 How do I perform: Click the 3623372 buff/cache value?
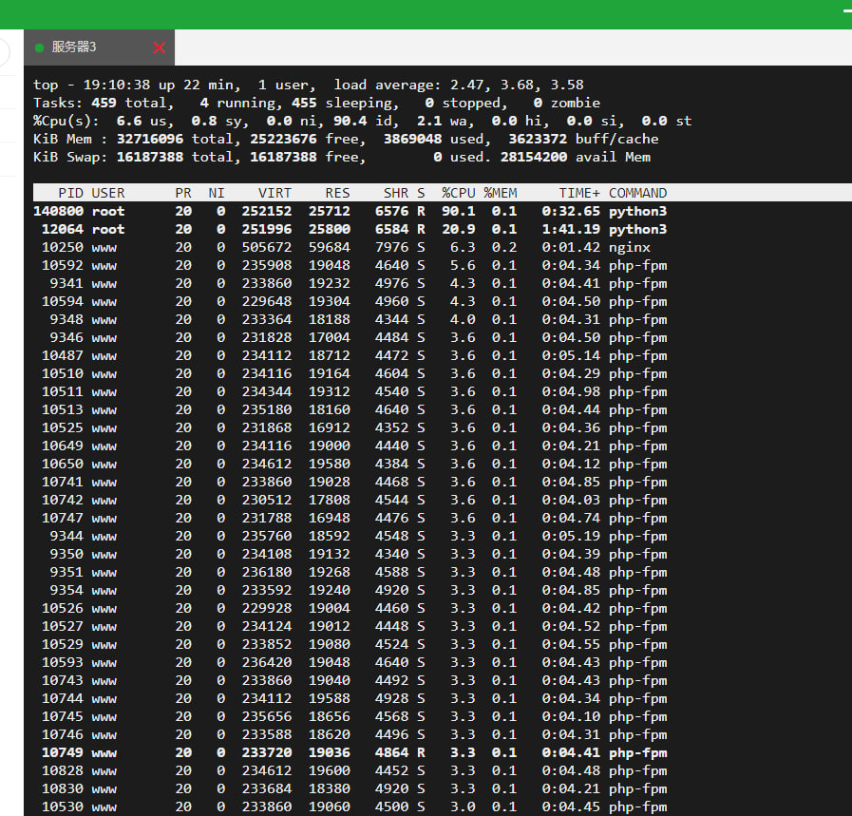click(x=538, y=139)
